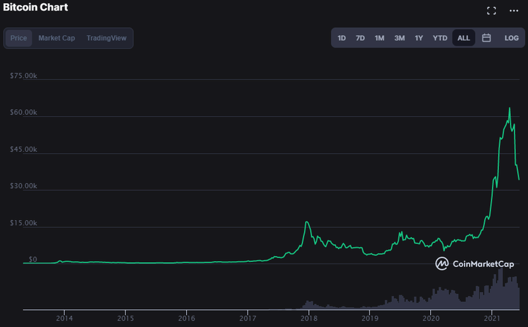Click the $15.00k price axis label
528x327 pixels.
(x=23, y=223)
